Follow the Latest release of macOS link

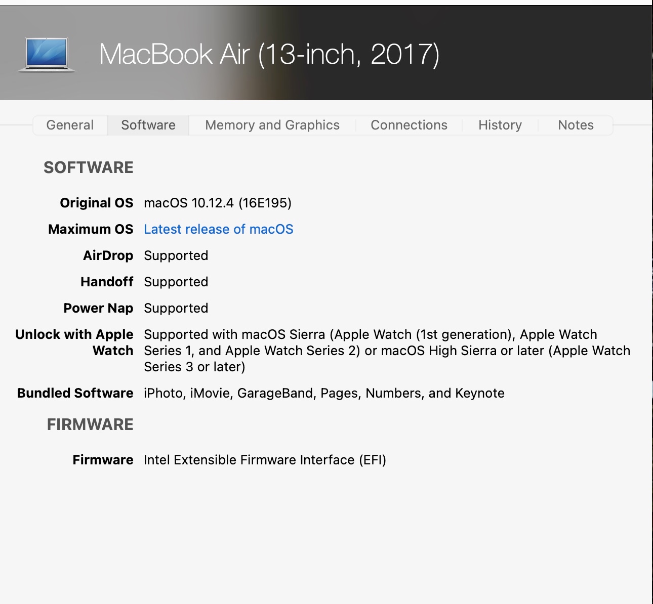(x=219, y=229)
